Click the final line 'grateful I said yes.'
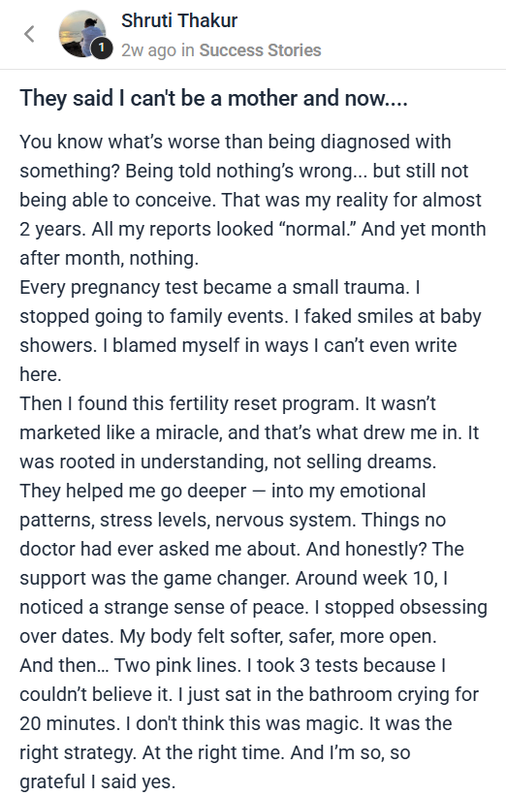The width and height of the screenshot is (506, 796). (98, 781)
